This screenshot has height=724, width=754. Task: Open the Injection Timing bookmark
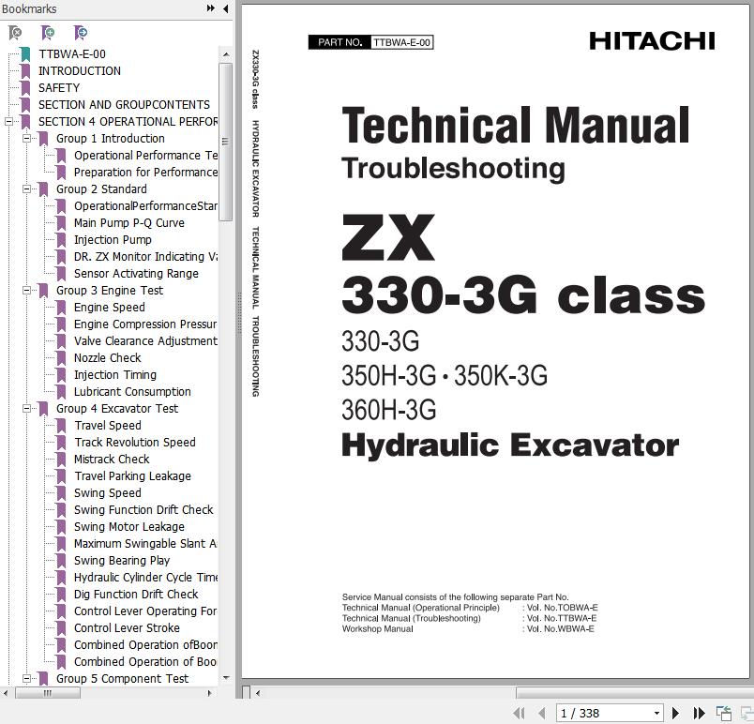point(115,374)
